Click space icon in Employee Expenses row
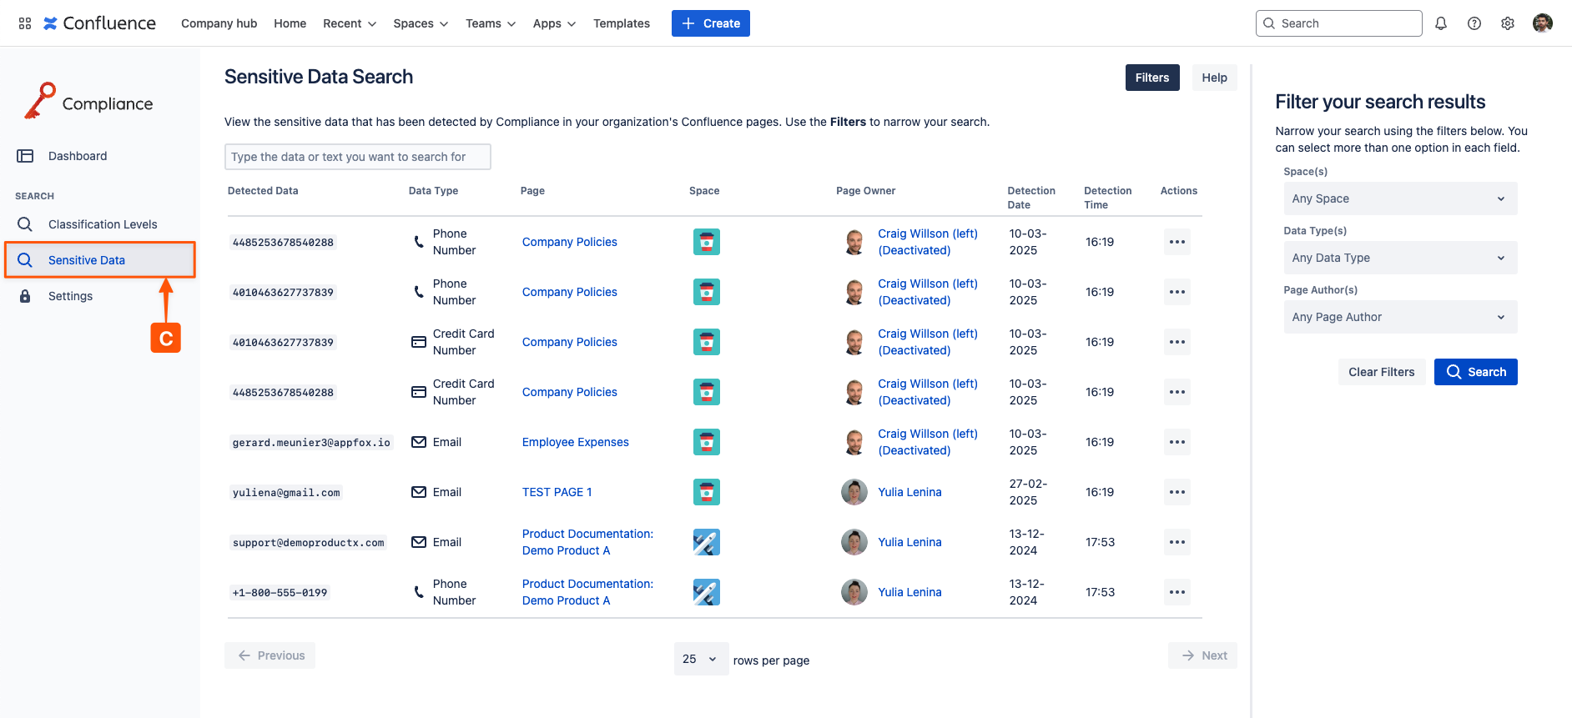This screenshot has height=718, width=1572. click(706, 442)
